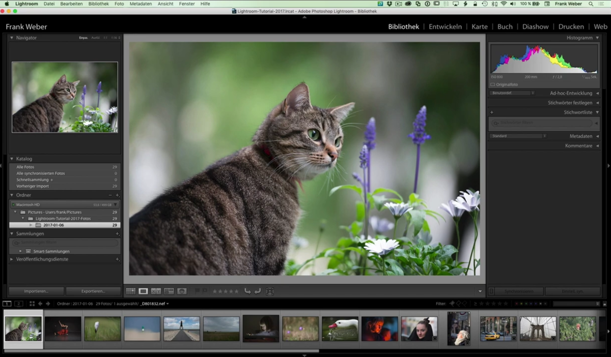Select the People view icon
The image size is (611, 357).
(181, 291)
